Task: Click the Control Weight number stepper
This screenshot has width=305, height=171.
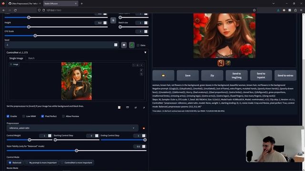Action: [x=50, y=136]
